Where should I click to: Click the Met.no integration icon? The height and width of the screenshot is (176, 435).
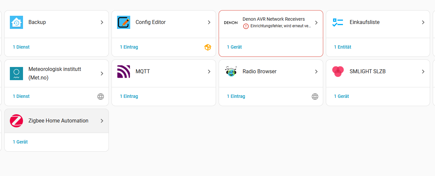(x=16, y=74)
